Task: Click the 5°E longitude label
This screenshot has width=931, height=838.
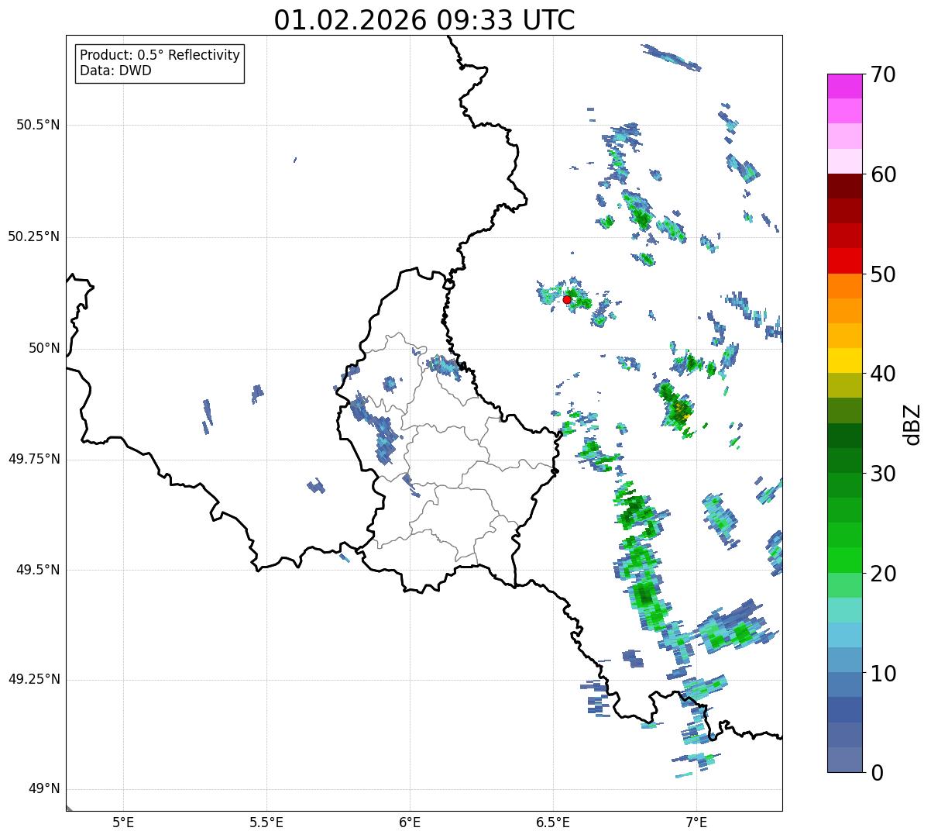Action: pos(123,822)
